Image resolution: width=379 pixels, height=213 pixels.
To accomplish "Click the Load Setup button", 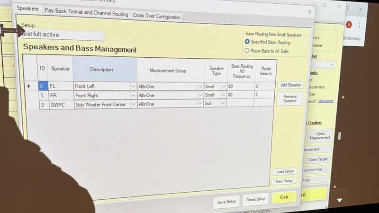I will coord(284,171).
